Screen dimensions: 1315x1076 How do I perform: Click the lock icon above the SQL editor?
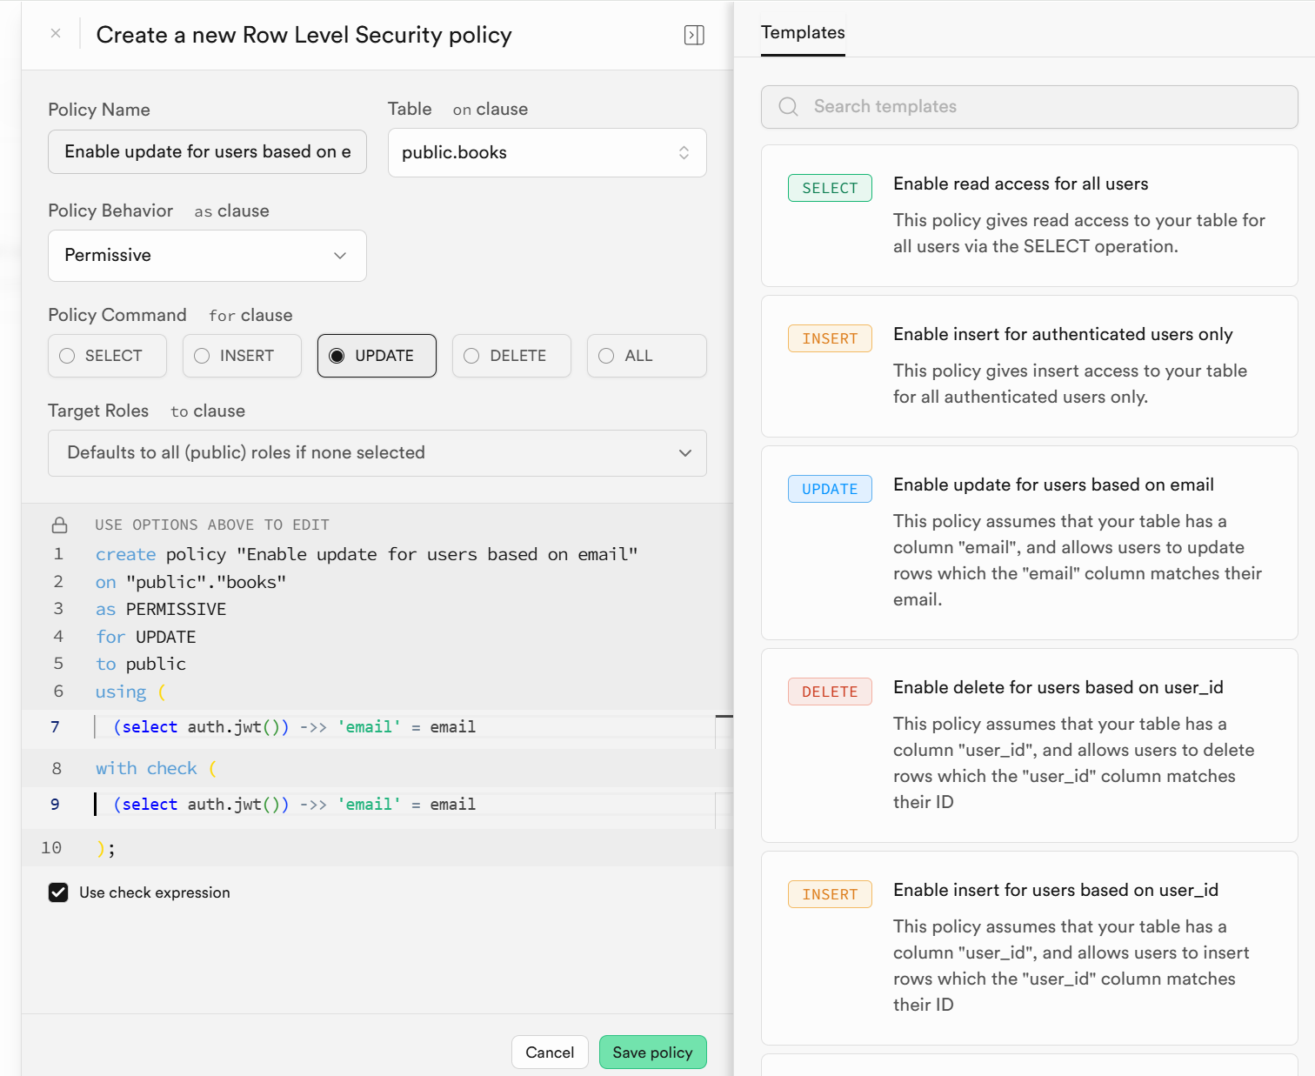tap(59, 525)
